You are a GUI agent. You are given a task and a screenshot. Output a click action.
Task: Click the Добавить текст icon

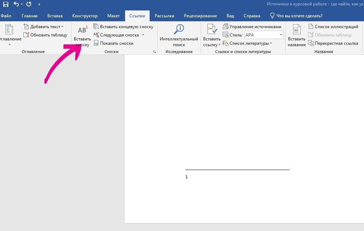(26, 26)
